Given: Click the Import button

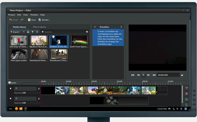Looking at the screenshot, I should tap(15, 32).
